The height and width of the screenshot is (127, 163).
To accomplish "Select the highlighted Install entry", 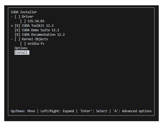I will (22, 53).
